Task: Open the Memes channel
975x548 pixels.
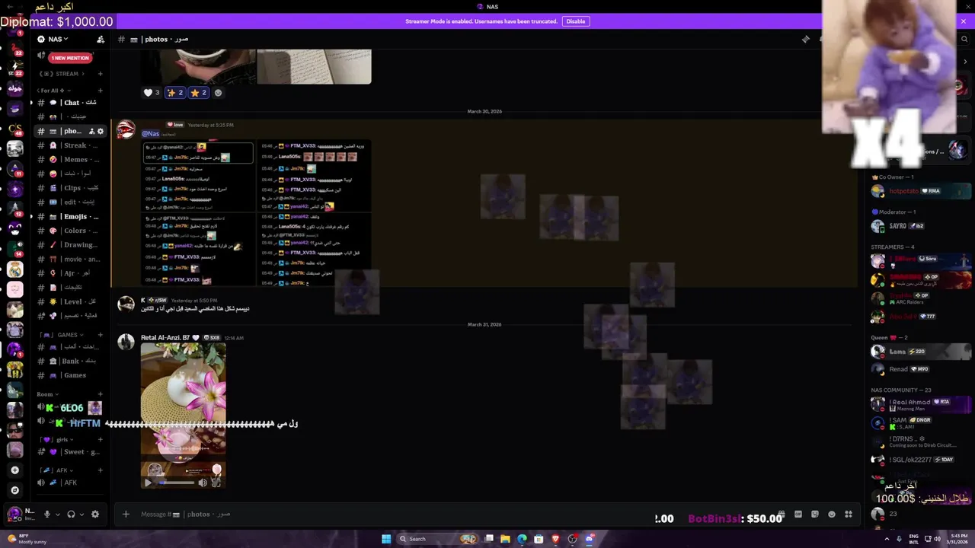Action: point(71,160)
